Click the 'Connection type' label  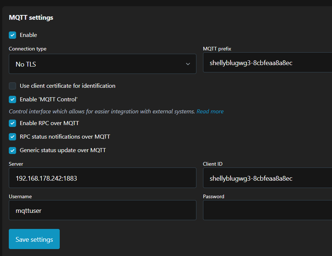click(x=27, y=49)
